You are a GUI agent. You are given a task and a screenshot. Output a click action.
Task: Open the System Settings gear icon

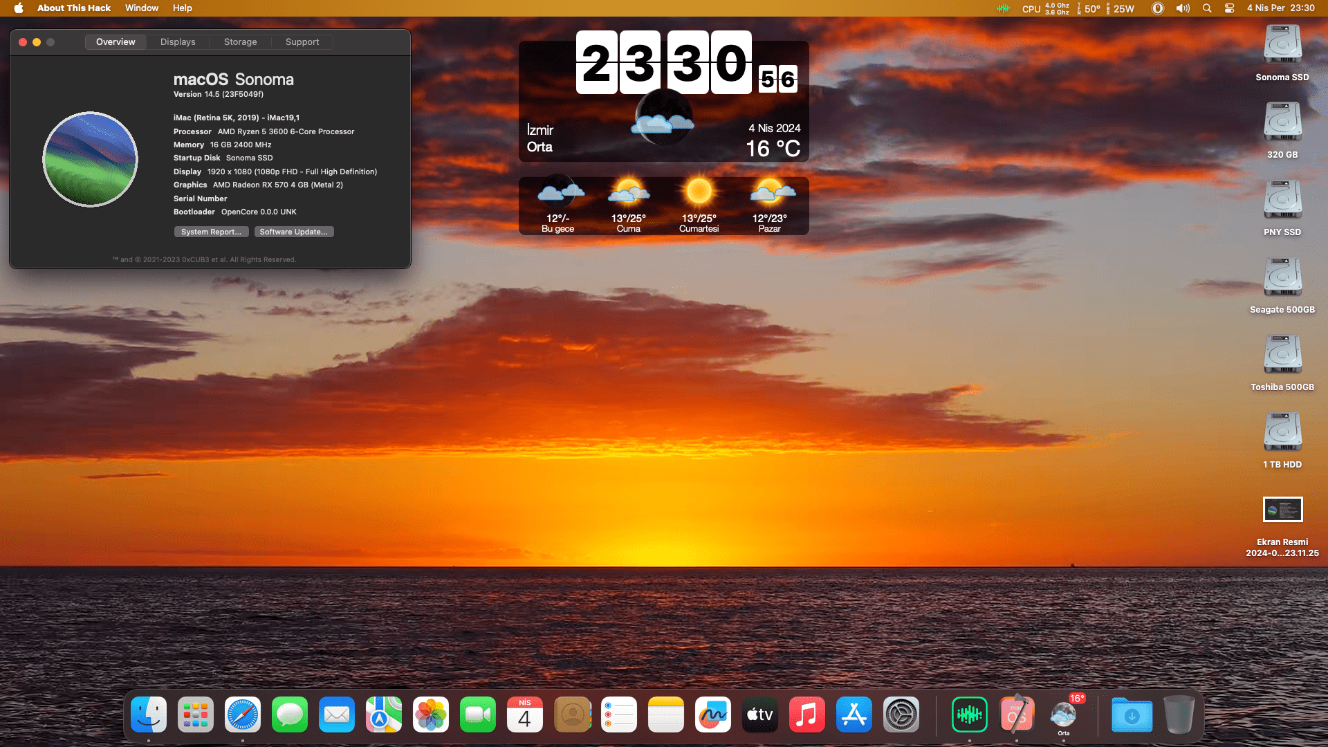(901, 714)
